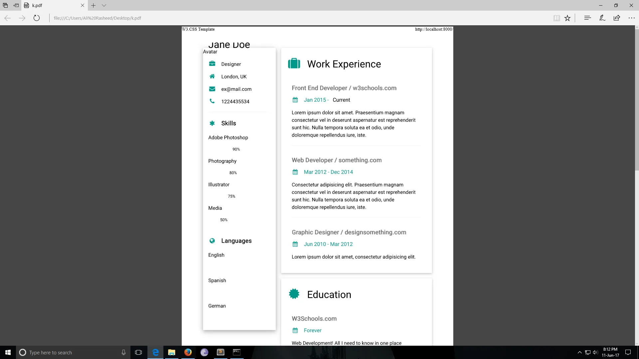
Task: Add page to favorites star icon
Action: coord(567,18)
